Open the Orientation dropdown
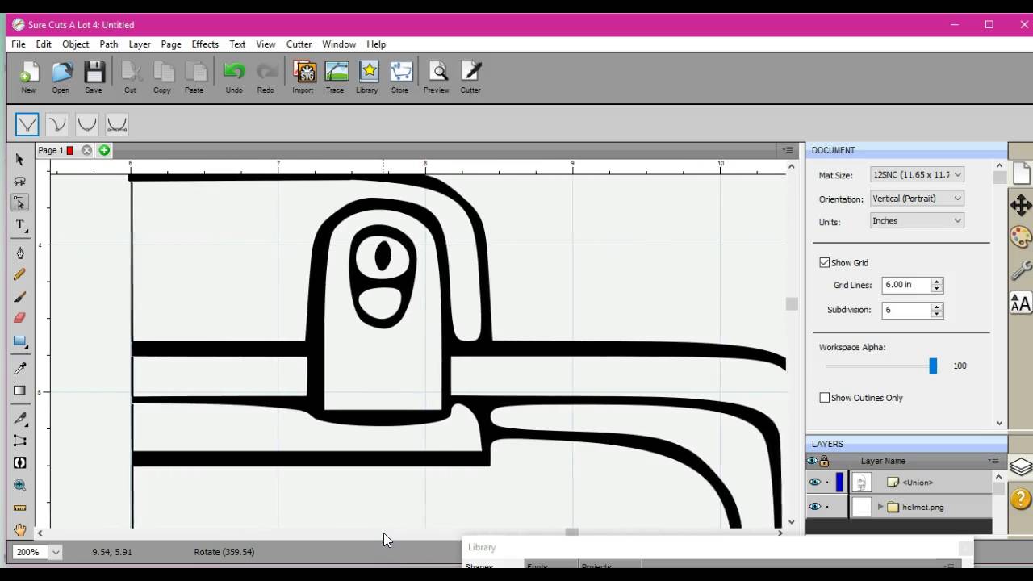 tap(917, 199)
